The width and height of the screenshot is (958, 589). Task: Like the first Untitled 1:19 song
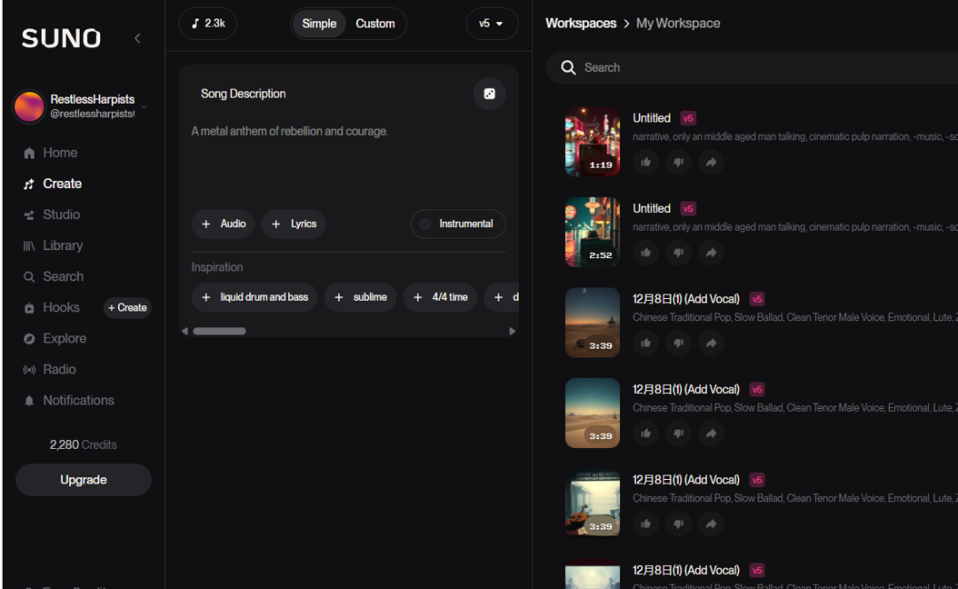tap(646, 162)
